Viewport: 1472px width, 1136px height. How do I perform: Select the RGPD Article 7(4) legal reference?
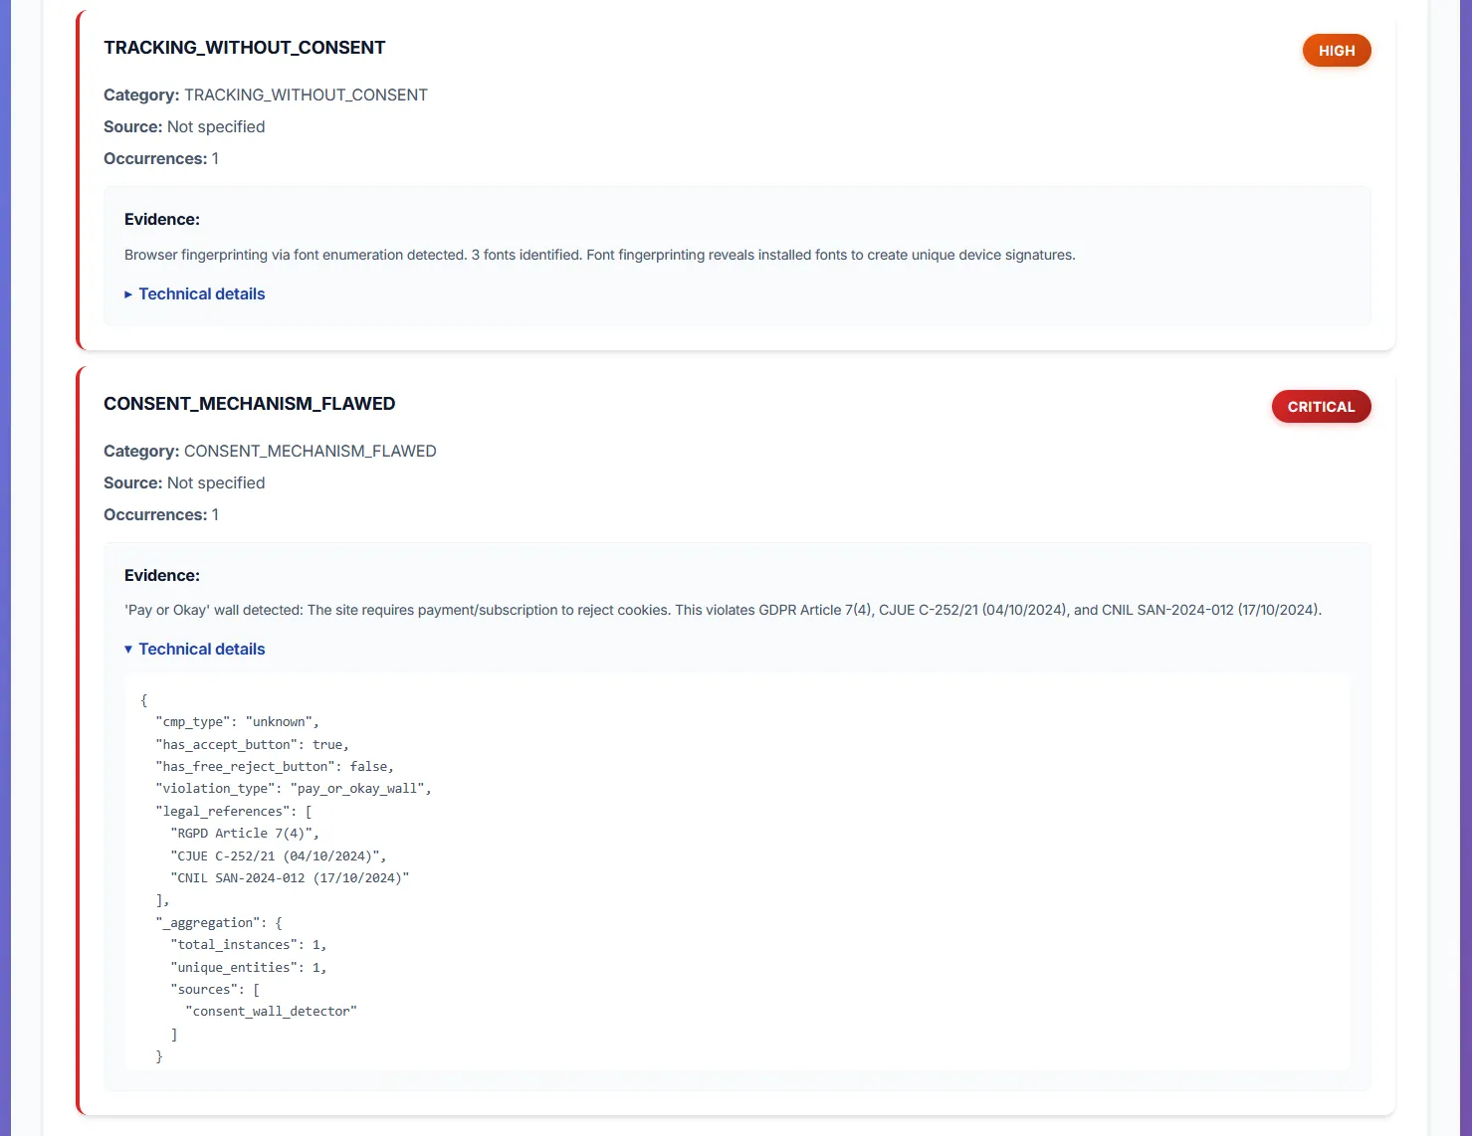243,833
